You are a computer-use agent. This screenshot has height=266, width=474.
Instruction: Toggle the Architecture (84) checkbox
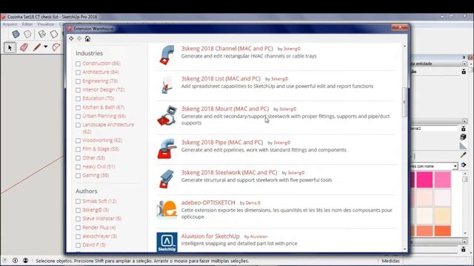79,72
